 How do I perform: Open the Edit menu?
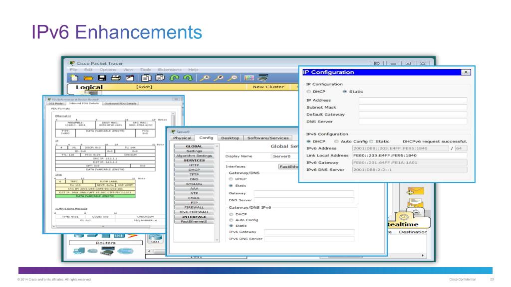pyautogui.click(x=88, y=70)
